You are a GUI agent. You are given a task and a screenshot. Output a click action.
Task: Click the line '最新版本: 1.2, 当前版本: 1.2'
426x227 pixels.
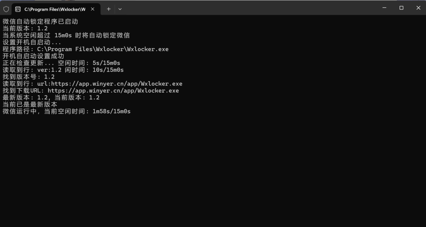51,97
